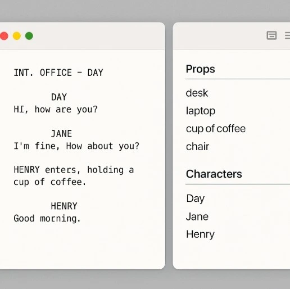Click action line 'HENRY enters, holding a'
Viewport: 290px width, 289px height.
tap(74, 170)
